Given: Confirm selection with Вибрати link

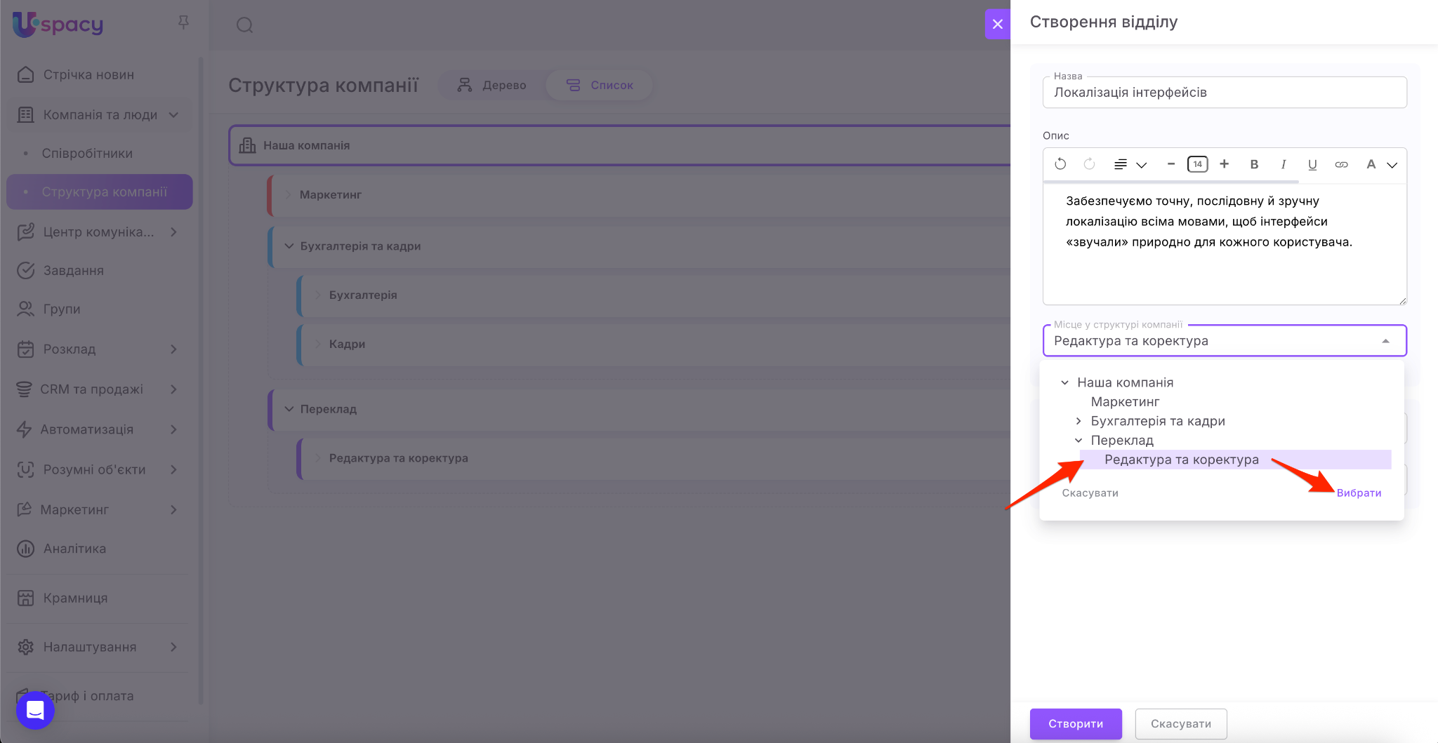Looking at the screenshot, I should (x=1359, y=493).
